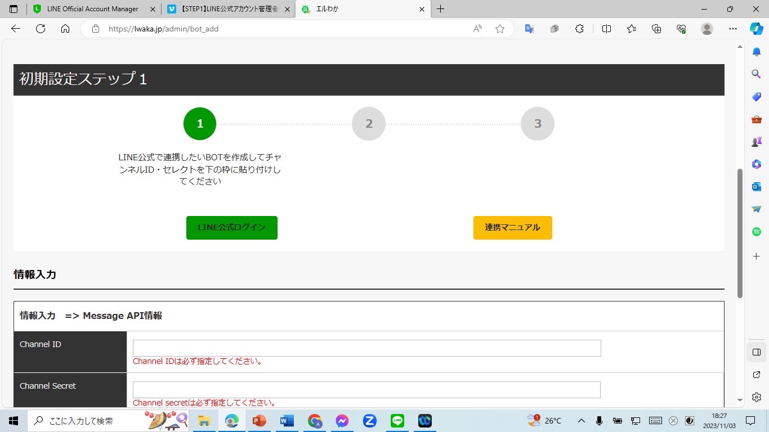Open Windows notification center
The image size is (769, 432).
[750, 421]
